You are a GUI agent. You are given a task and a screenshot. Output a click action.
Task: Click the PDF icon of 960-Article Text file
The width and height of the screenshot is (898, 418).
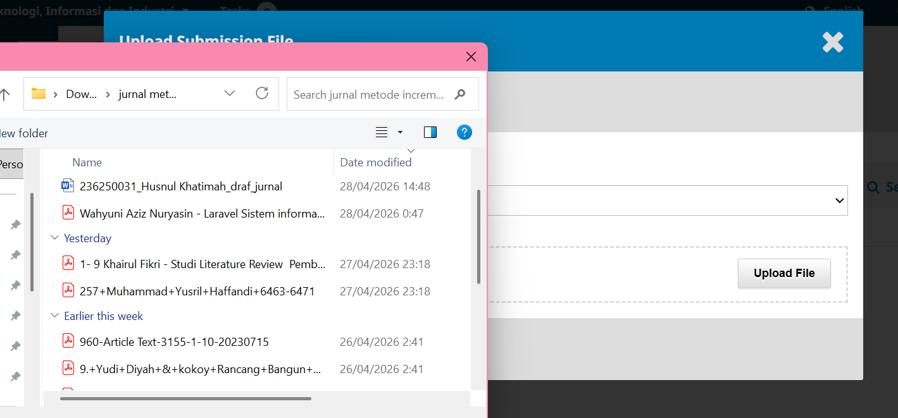[68, 341]
